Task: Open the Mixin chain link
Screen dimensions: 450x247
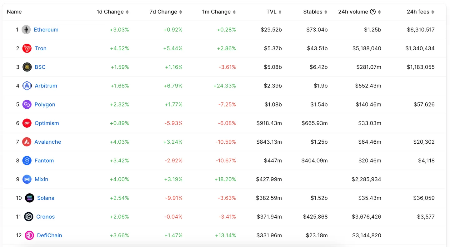Action: point(41,179)
